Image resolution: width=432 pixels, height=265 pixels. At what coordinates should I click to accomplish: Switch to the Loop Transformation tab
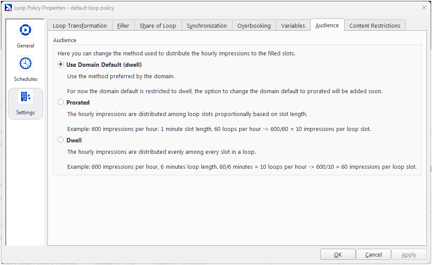(80, 25)
